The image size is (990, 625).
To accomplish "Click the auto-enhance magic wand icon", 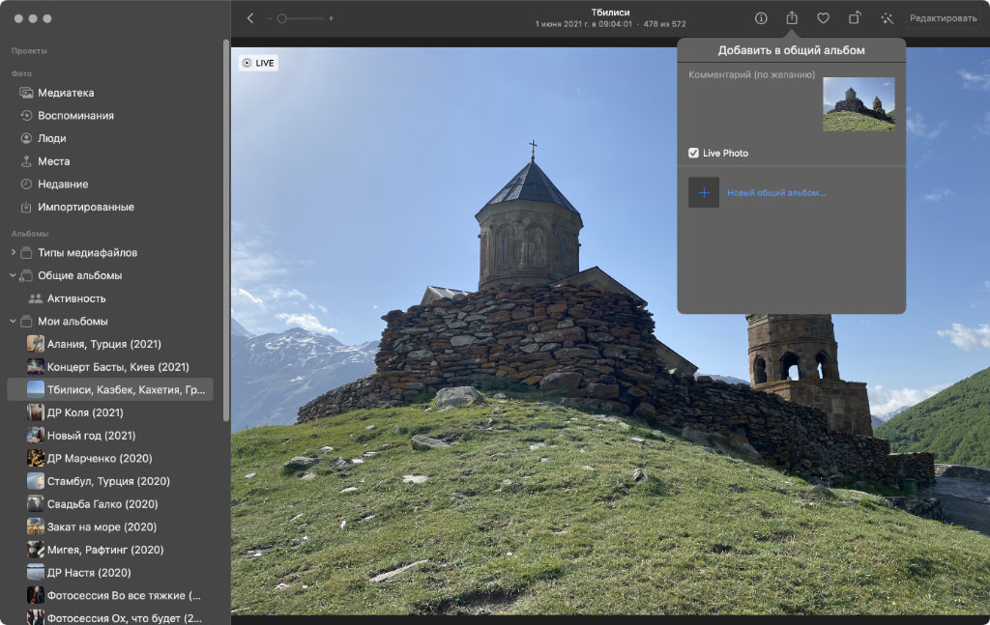I will coord(887,18).
